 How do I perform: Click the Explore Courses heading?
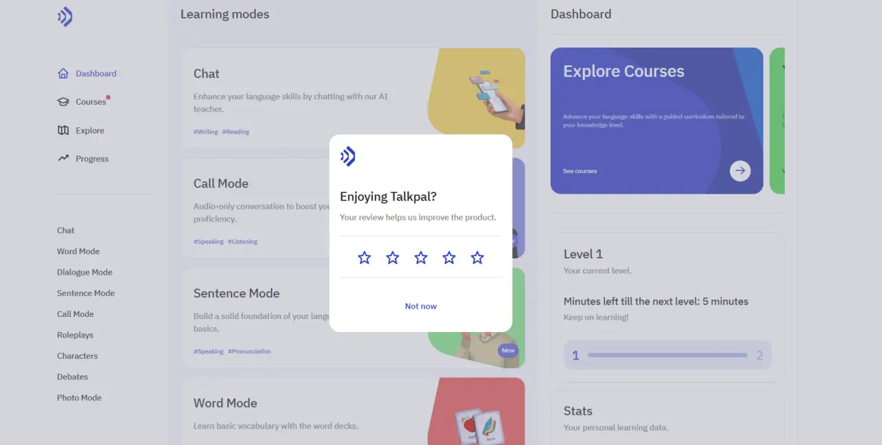tap(624, 72)
